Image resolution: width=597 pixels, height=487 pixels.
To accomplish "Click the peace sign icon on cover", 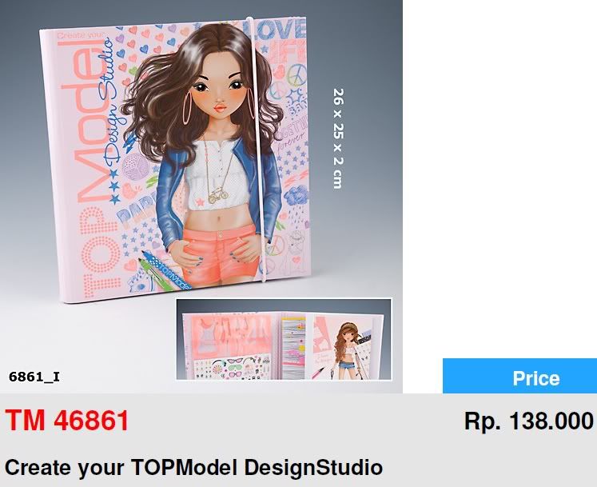I will pos(297,75).
